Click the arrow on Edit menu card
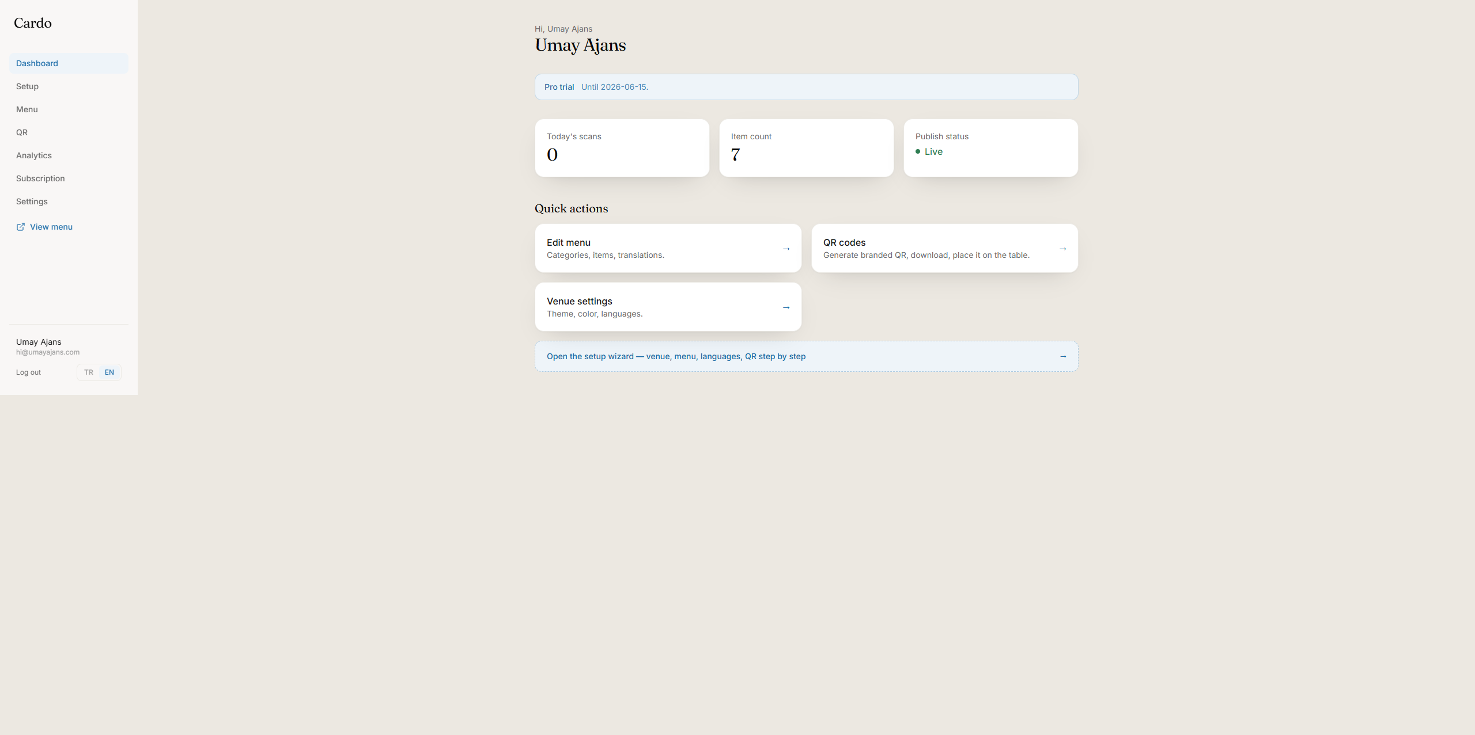The image size is (1475, 735). pyautogui.click(x=786, y=249)
